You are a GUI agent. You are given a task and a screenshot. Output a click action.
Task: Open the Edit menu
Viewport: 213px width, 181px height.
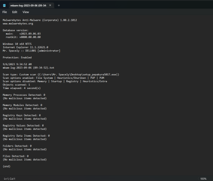tap(14, 12)
